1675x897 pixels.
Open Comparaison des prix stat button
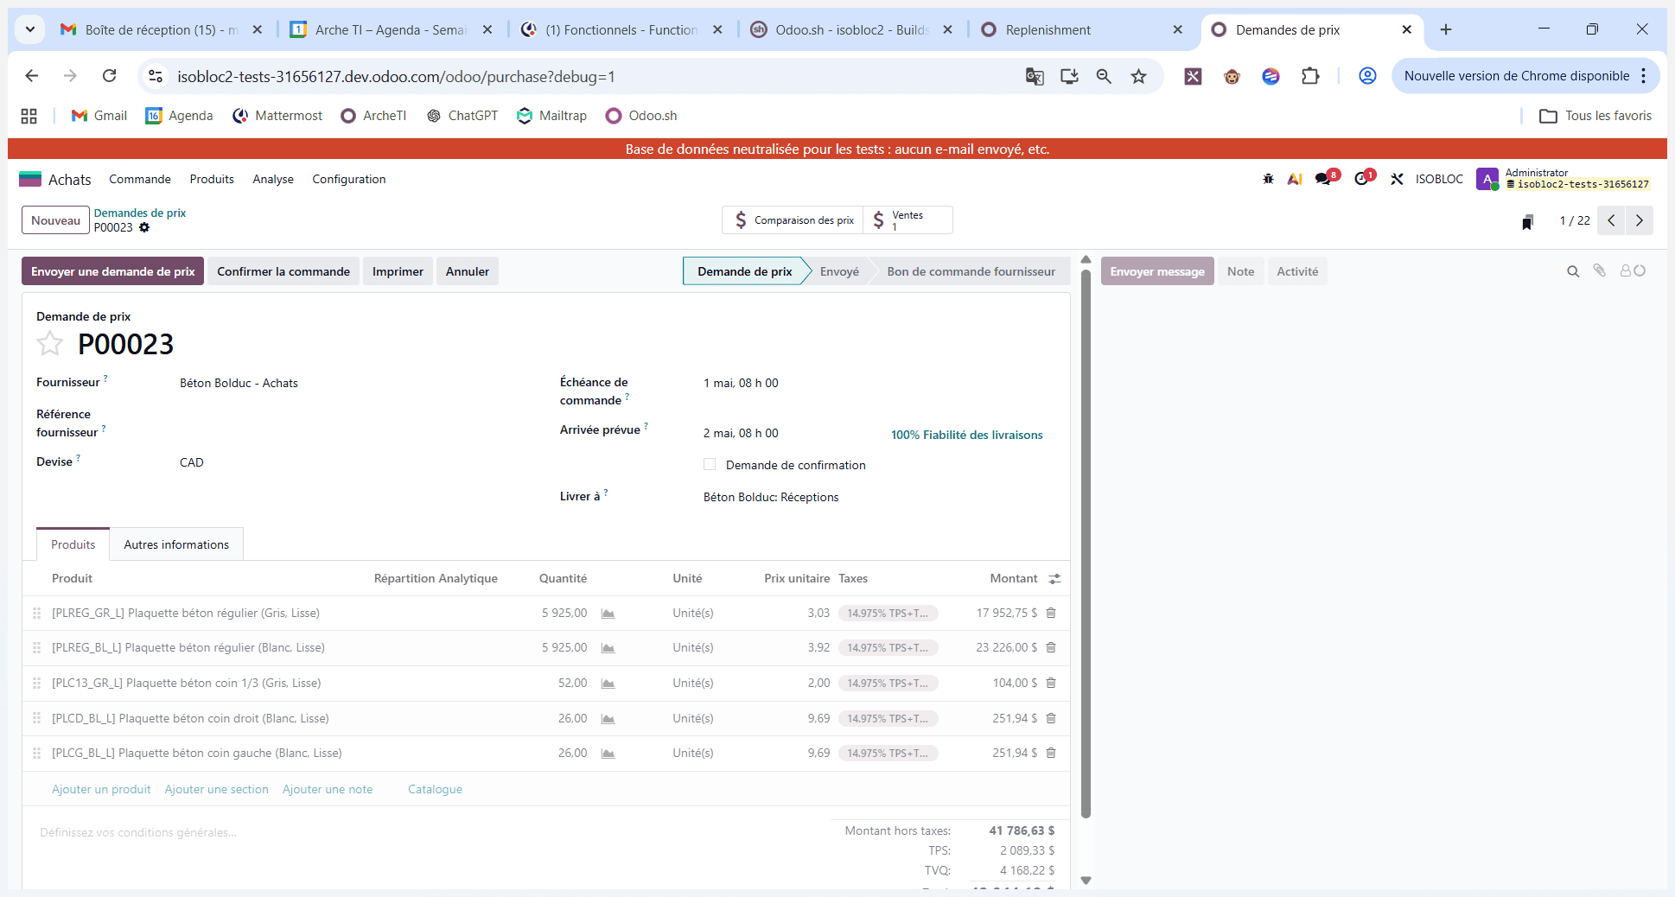coord(794,220)
